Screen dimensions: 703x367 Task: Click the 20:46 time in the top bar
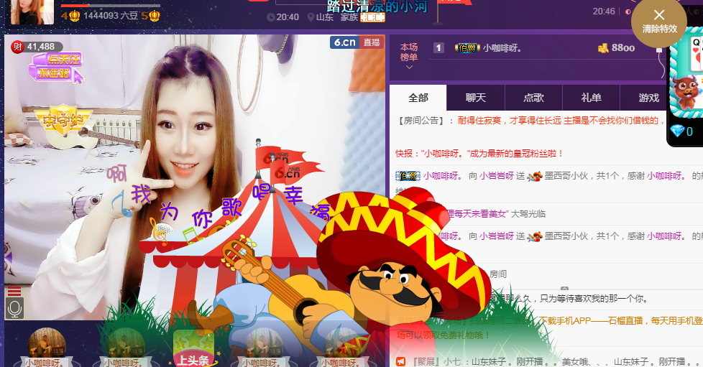[x=604, y=11]
